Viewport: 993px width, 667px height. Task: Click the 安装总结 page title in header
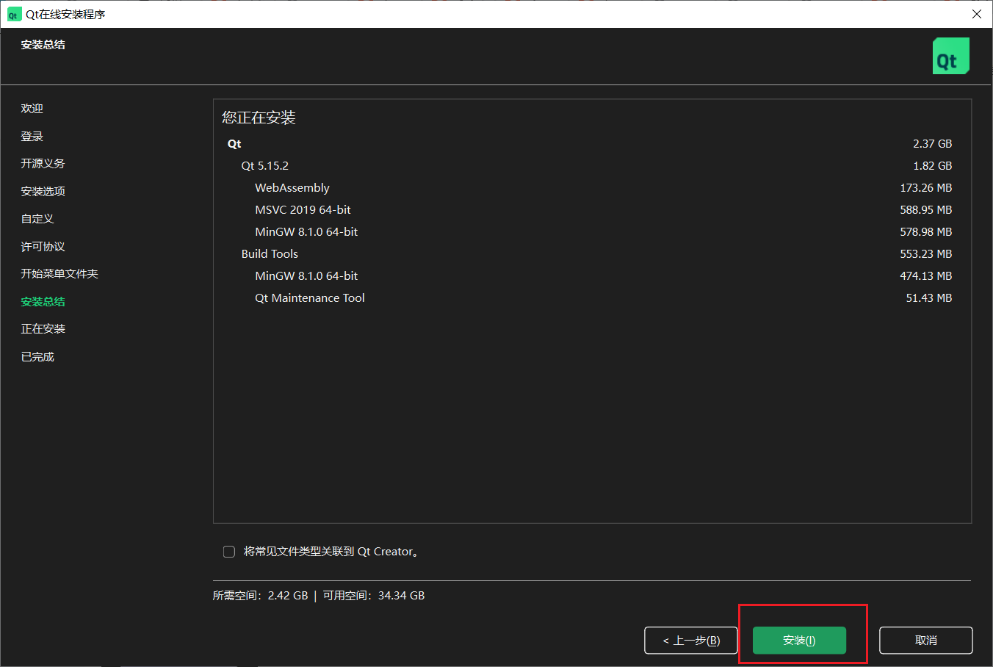tap(43, 45)
